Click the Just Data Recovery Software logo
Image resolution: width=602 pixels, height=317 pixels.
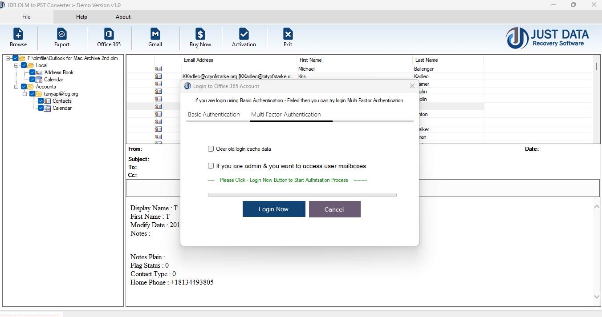pyautogui.click(x=548, y=38)
